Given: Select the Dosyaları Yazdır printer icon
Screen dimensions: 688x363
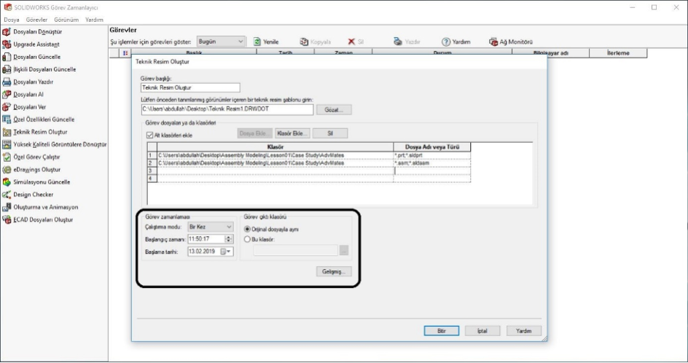Looking at the screenshot, I should coord(7,82).
